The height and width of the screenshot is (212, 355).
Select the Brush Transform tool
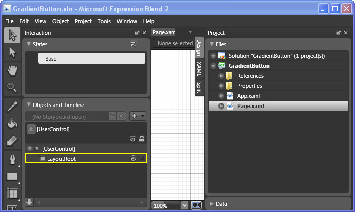pyautogui.click(x=12, y=141)
